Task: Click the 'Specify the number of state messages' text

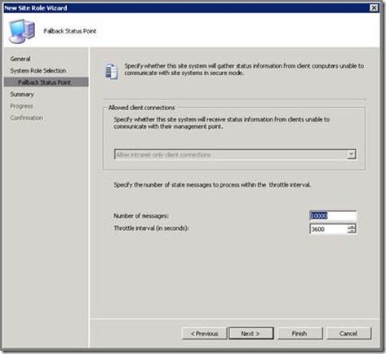Action: 212,185
